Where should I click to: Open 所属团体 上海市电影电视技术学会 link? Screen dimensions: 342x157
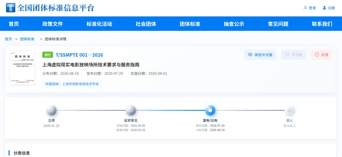[72, 84]
